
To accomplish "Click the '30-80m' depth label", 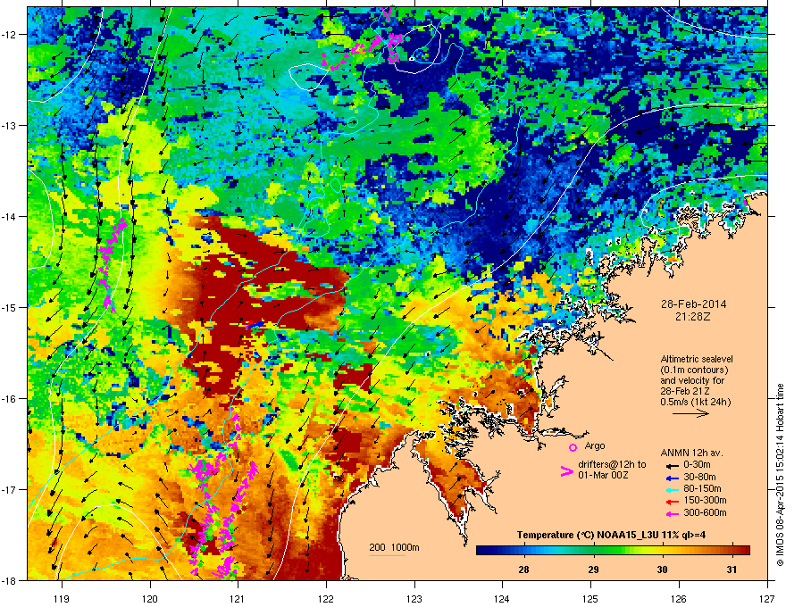I will [699, 477].
